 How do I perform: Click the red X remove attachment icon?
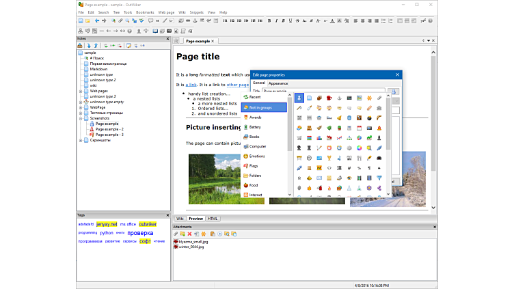point(189,234)
